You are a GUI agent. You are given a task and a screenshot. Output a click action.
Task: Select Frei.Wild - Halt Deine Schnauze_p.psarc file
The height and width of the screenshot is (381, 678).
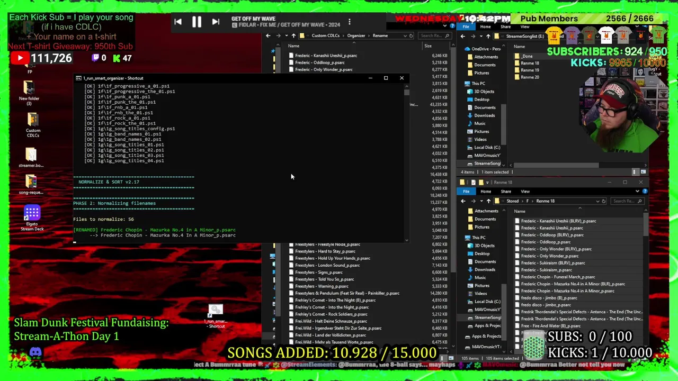pos(331,321)
